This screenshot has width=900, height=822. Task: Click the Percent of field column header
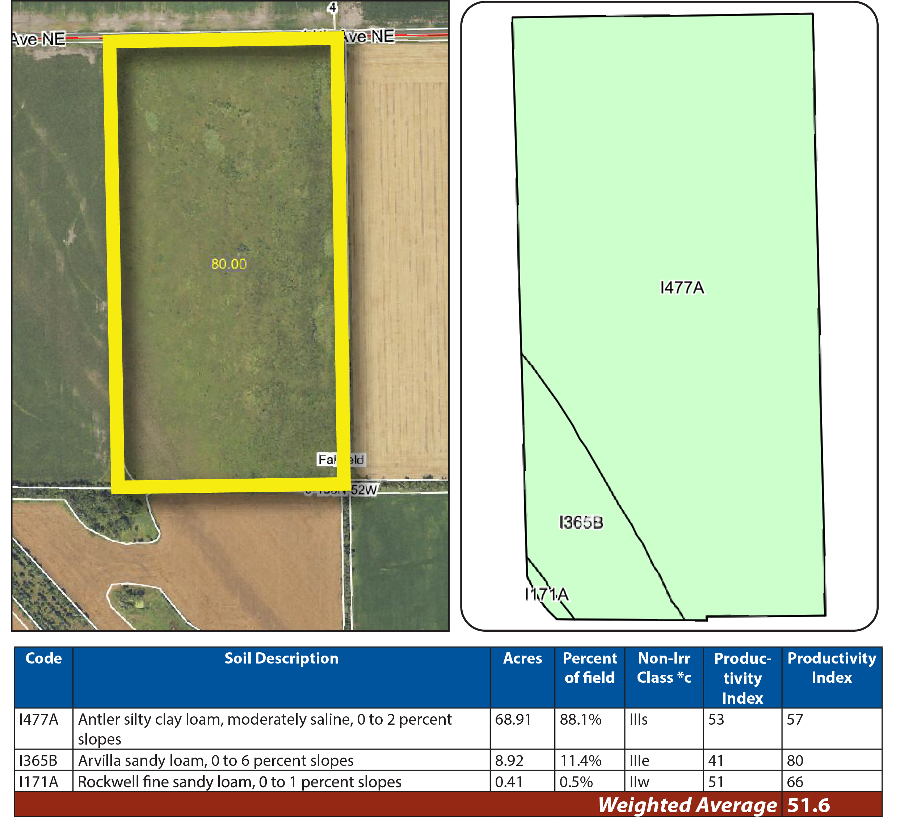pyautogui.click(x=590, y=668)
